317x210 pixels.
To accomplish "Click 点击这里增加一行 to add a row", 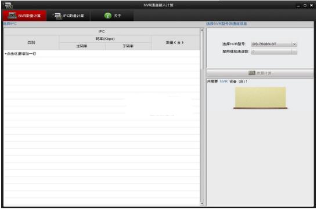I will click(x=20, y=54).
